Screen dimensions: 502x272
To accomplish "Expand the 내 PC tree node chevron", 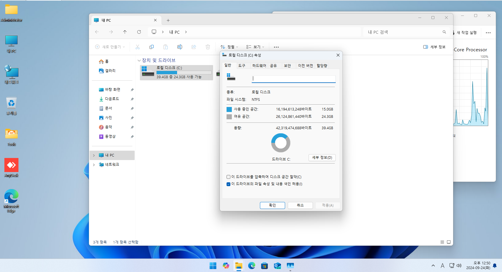I will (94, 155).
